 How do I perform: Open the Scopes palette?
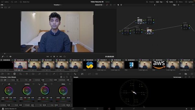(186, 74)
